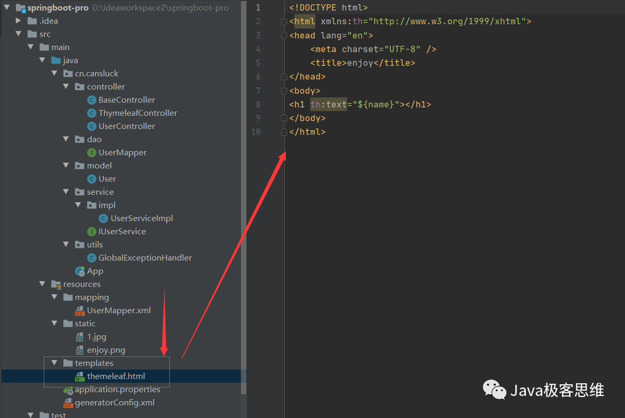
Task: Click the templates folder icon
Action: click(x=68, y=363)
